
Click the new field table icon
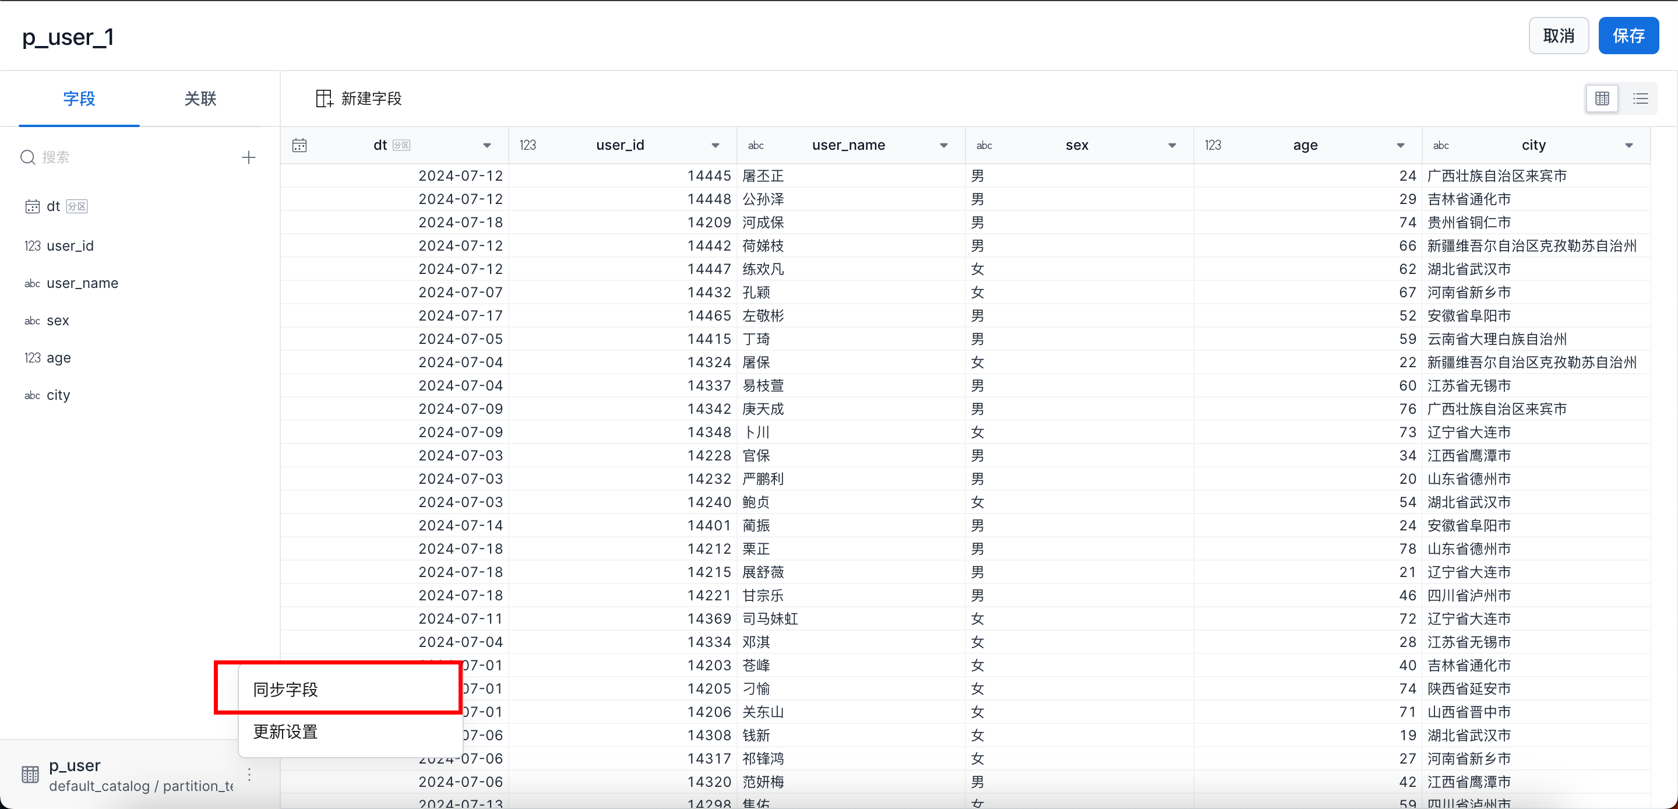(324, 99)
